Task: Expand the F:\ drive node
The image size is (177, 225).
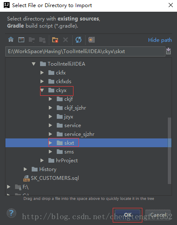Action: coord(9,187)
